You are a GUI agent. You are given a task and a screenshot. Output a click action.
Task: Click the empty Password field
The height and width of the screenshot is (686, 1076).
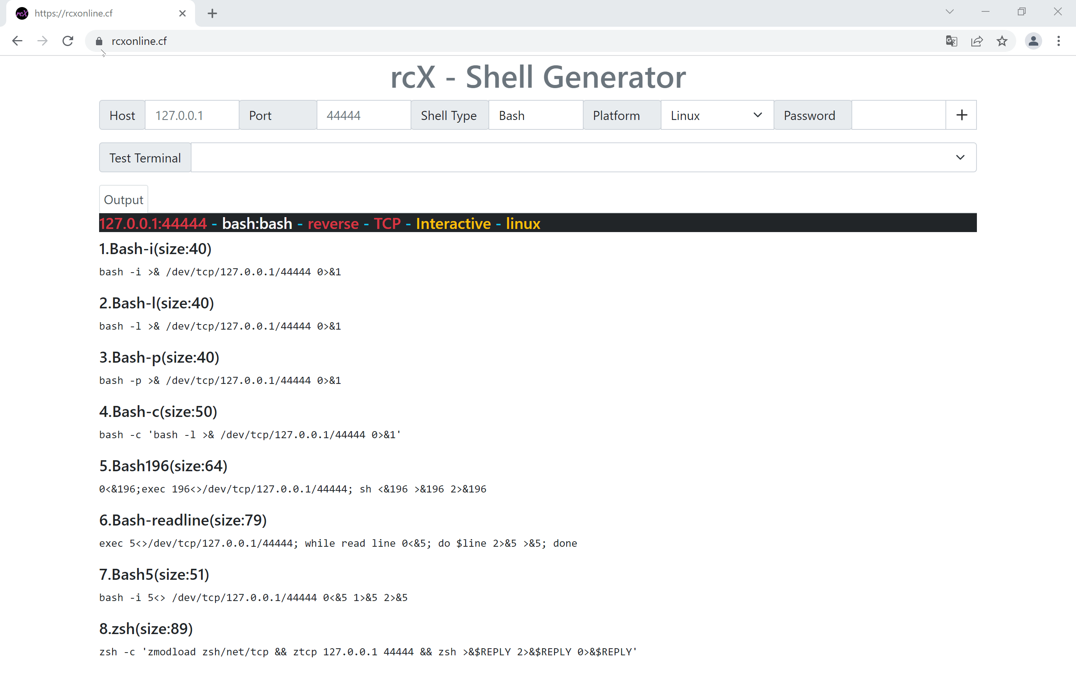click(x=898, y=115)
